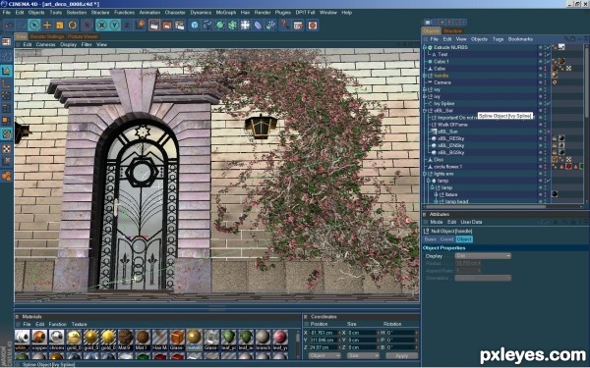Click the orange spheres icon in left palette
The height and width of the screenshot is (368, 590).
pyautogui.click(x=7, y=176)
